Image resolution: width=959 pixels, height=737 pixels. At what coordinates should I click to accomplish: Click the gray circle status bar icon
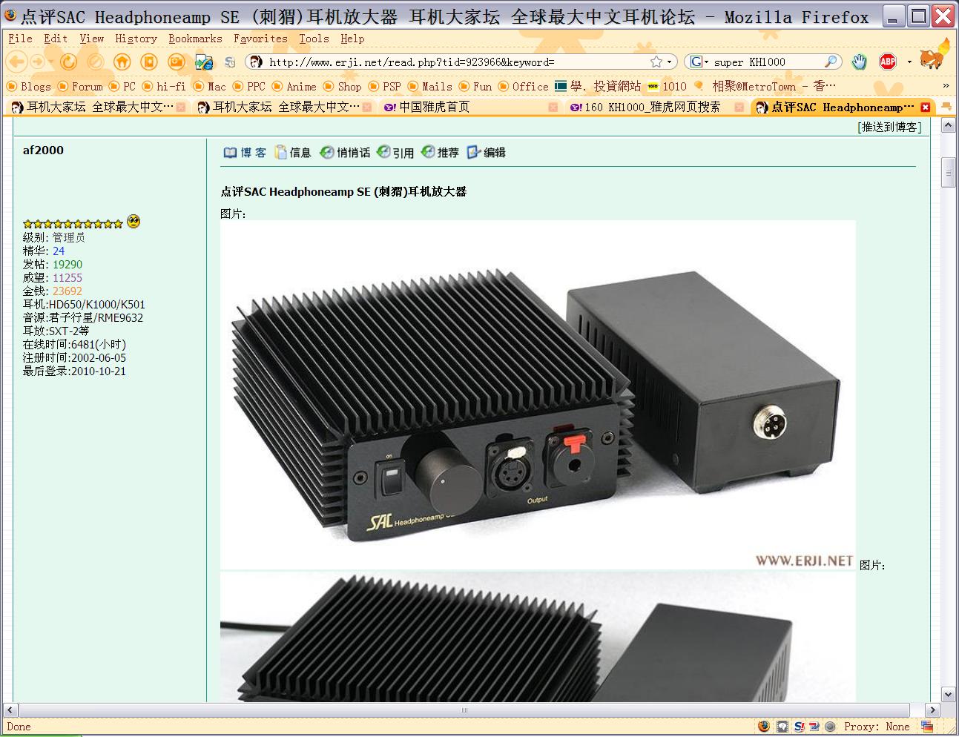tap(831, 727)
